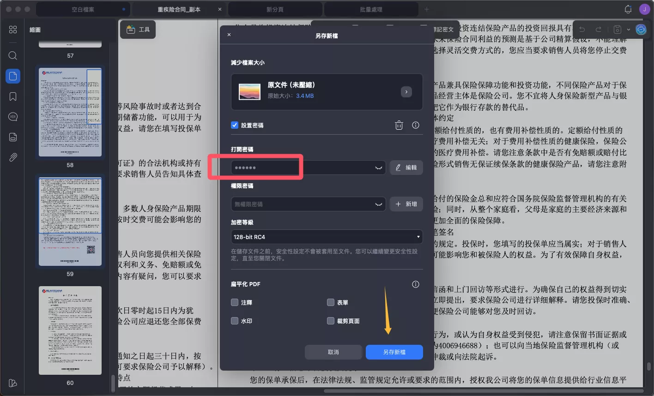Open the 128-bit RC4 encryption dropdown
The image size is (654, 396).
tap(327, 237)
